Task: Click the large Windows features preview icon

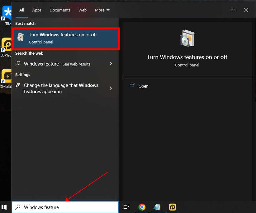Action: (x=187, y=38)
